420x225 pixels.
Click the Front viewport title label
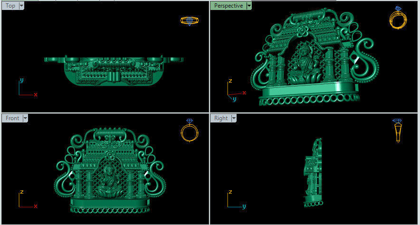pyautogui.click(x=12, y=118)
